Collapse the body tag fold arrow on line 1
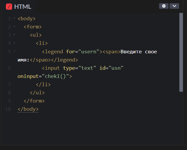 click(14, 19)
